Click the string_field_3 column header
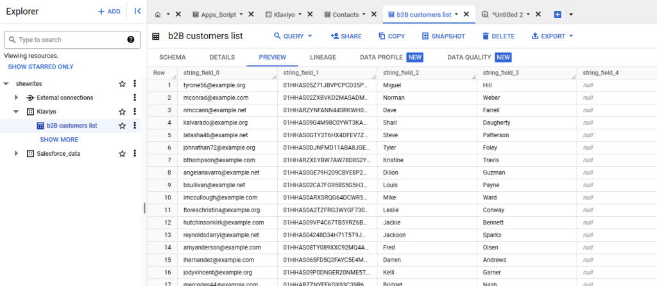This screenshot has width=657, height=286. click(527, 73)
